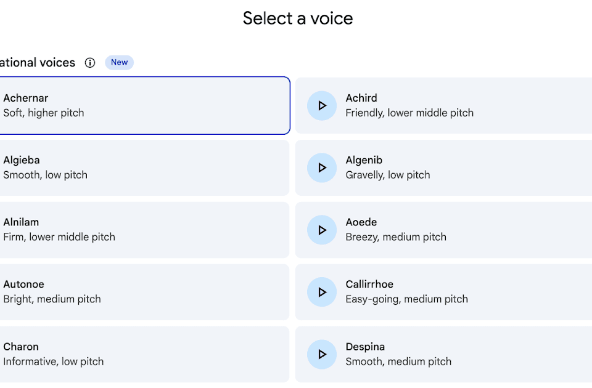Choose the Achird friendly voice card

462,105
